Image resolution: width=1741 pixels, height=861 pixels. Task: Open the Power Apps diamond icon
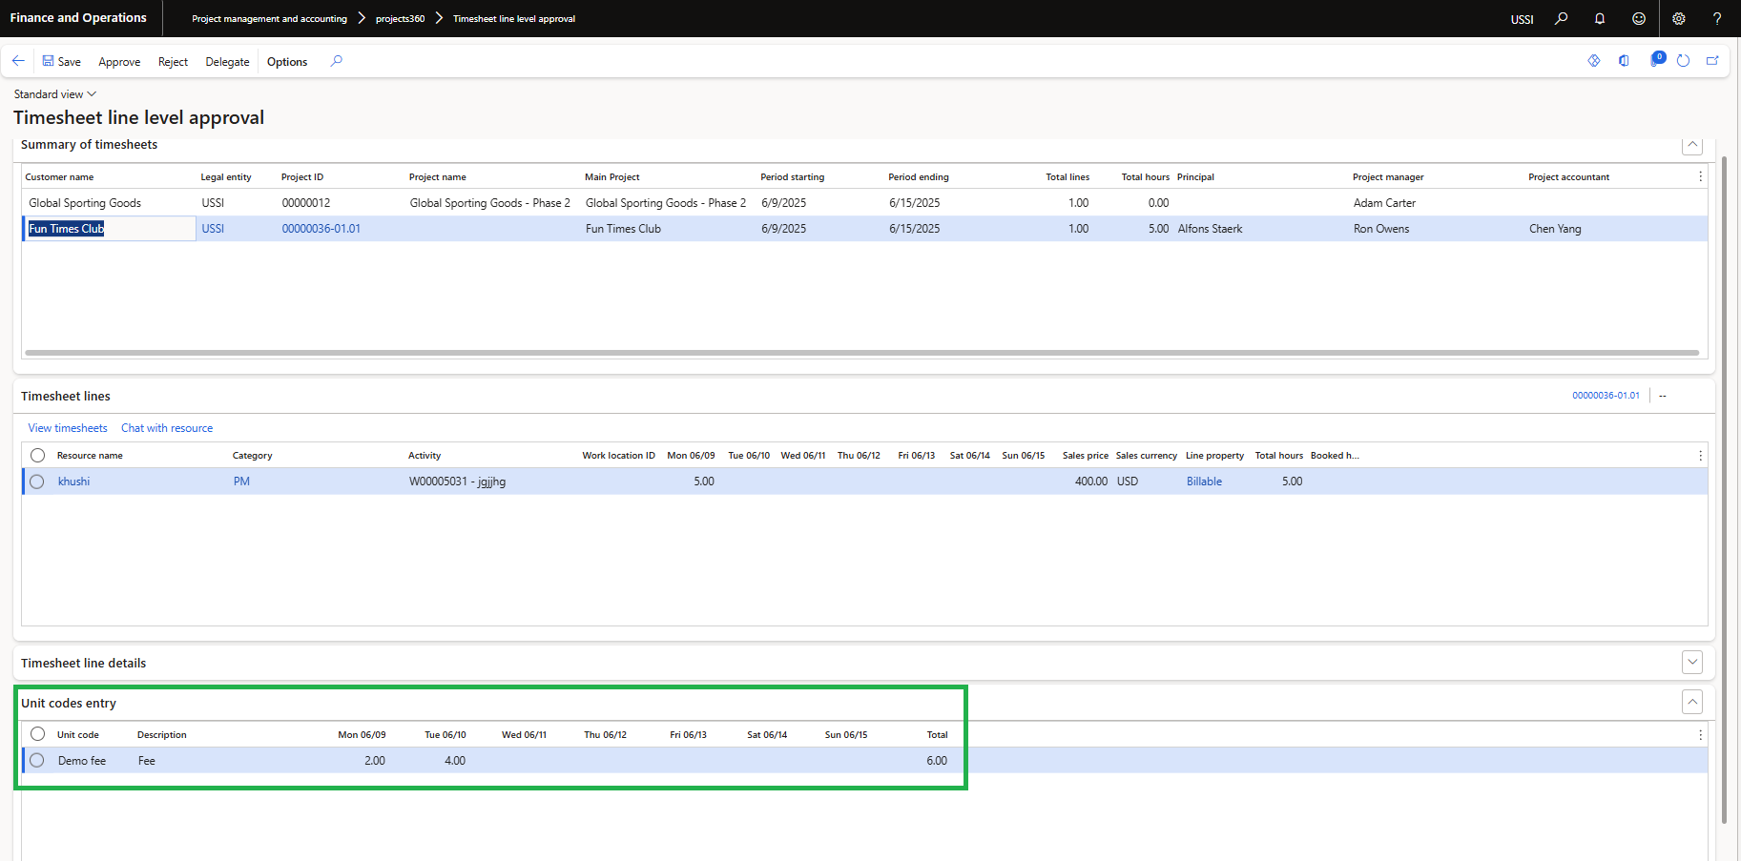pos(1593,61)
